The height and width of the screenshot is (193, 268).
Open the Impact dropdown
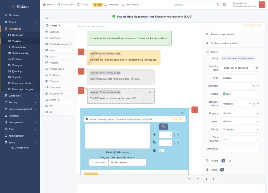click(240, 121)
